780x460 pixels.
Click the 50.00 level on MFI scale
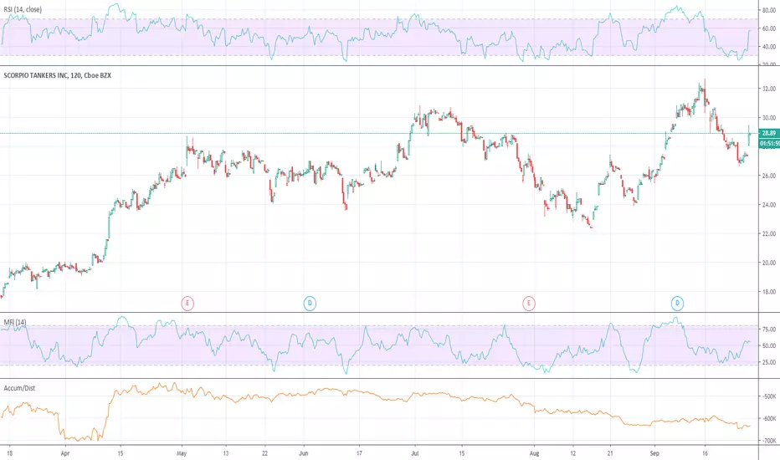click(x=769, y=345)
